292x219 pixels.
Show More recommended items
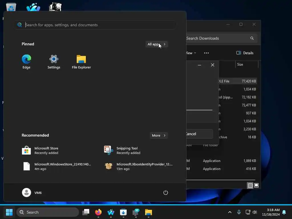(x=159, y=135)
